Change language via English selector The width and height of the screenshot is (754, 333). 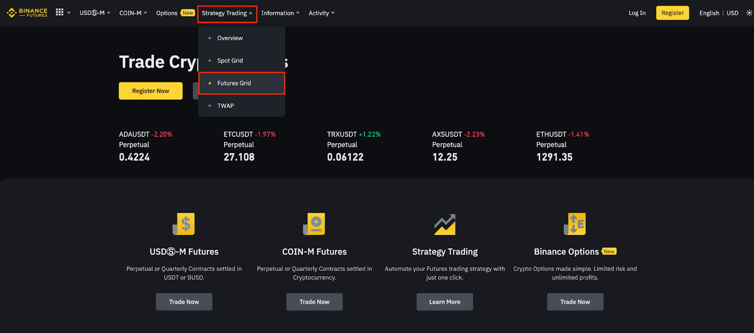[x=709, y=13]
